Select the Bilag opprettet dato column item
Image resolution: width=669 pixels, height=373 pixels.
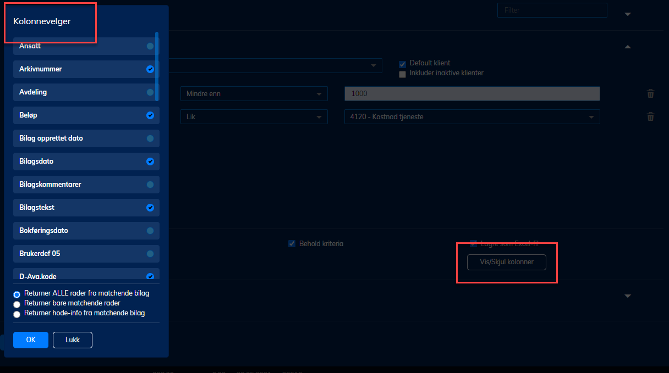coord(86,138)
